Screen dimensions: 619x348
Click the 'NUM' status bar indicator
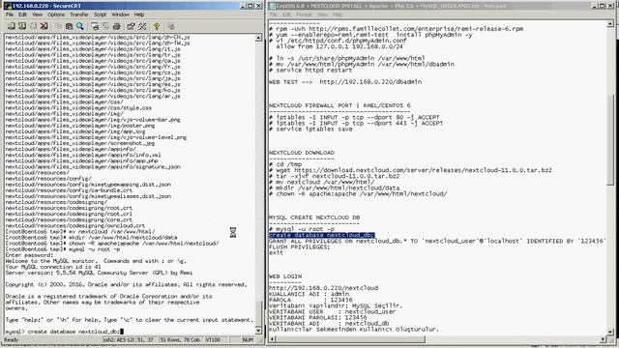tap(248, 339)
